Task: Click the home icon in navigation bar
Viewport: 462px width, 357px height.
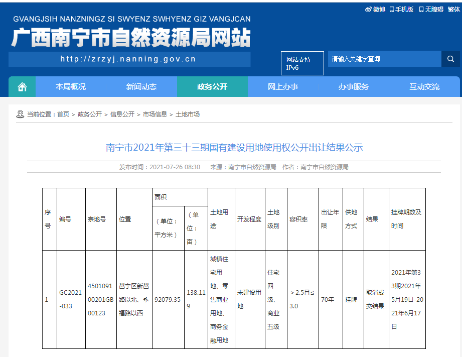Action: pyautogui.click(x=22, y=87)
